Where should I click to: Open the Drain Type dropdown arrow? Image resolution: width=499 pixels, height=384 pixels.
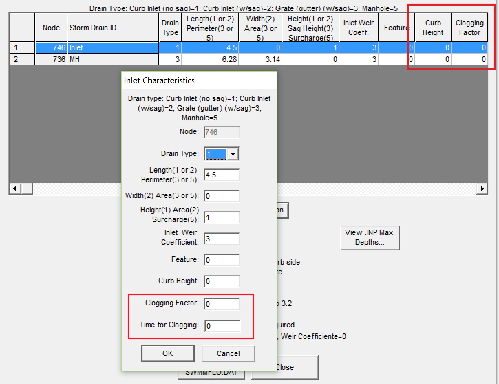click(x=233, y=154)
